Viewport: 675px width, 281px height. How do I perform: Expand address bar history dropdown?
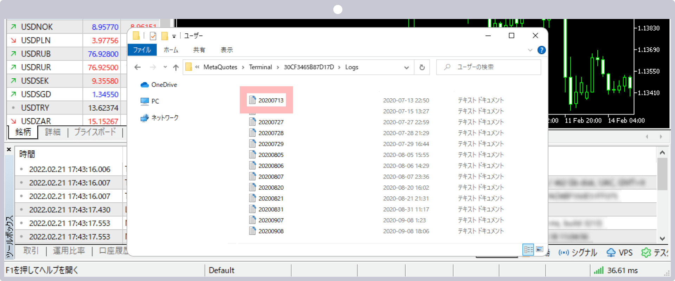pos(406,67)
